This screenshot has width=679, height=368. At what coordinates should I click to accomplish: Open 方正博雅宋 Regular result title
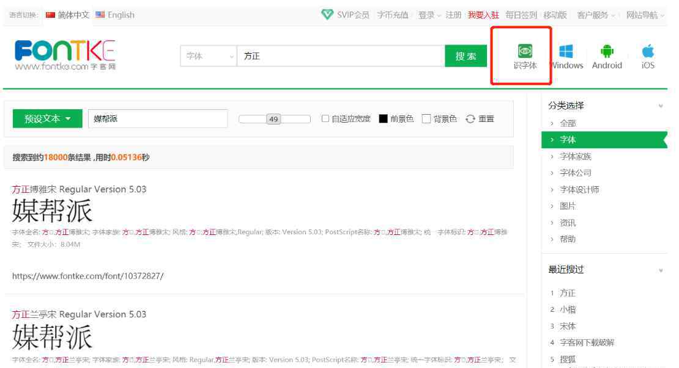pyautogui.click(x=79, y=189)
